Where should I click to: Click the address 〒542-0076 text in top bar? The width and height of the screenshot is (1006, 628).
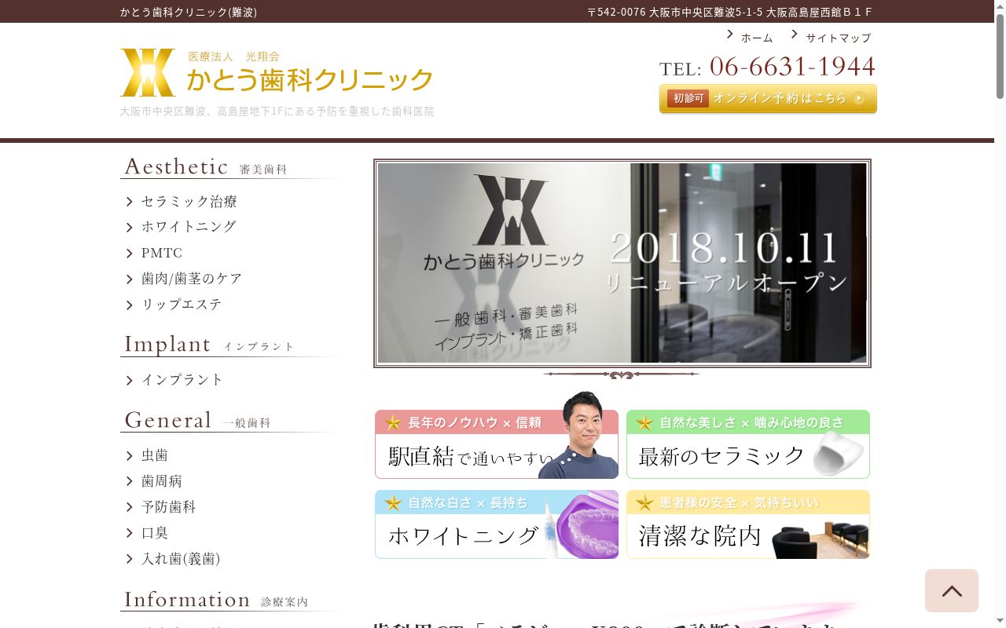(730, 12)
